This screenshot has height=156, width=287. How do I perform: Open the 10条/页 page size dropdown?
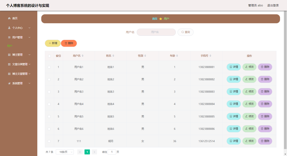65,152
